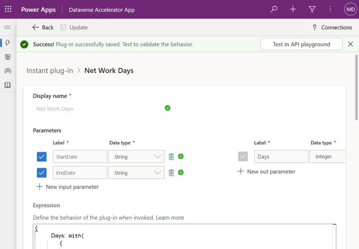This screenshot has height=249, width=359.
Task: Go to Instant plug-in breadcrumb
Action: pos(50,70)
